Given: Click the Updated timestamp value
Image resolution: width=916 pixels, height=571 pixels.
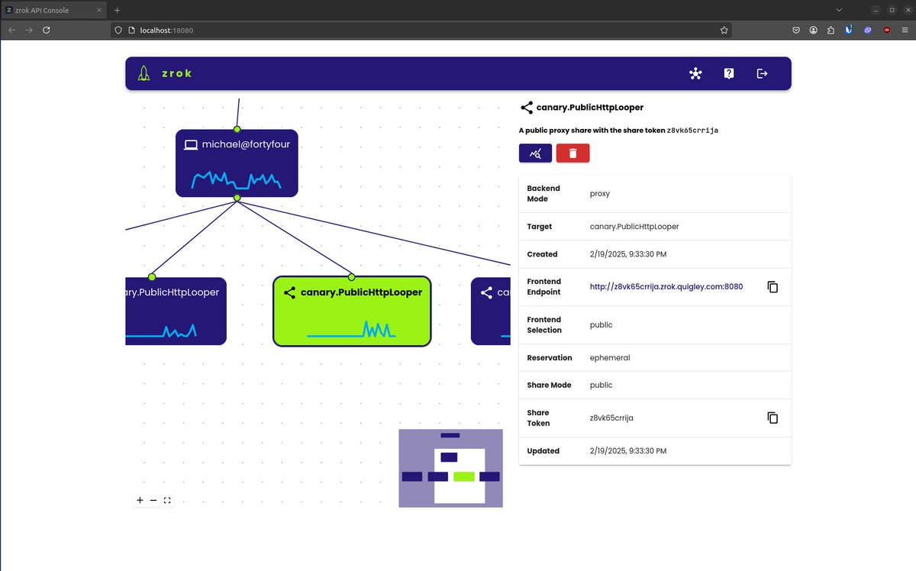Looking at the screenshot, I should point(628,451).
